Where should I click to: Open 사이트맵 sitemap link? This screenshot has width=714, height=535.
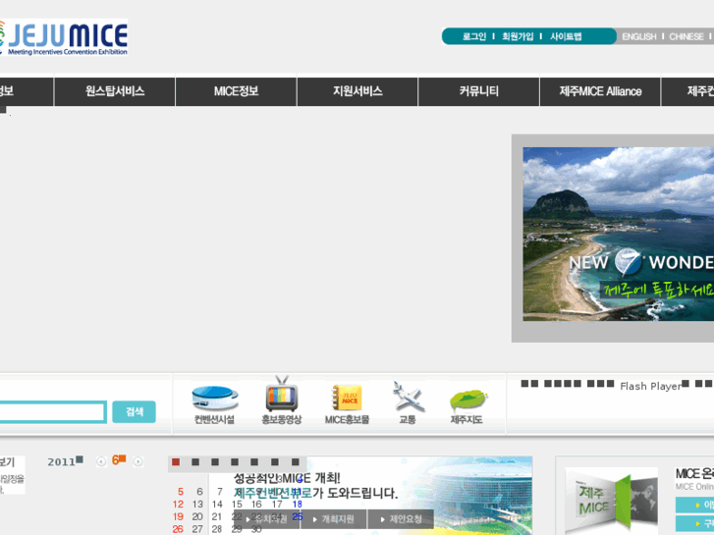point(566,36)
